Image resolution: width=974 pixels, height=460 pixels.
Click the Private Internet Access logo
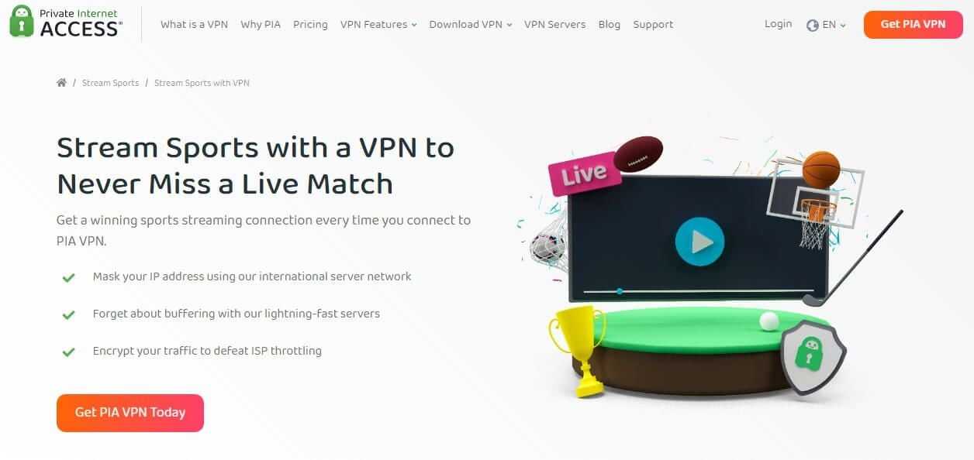tap(66, 22)
